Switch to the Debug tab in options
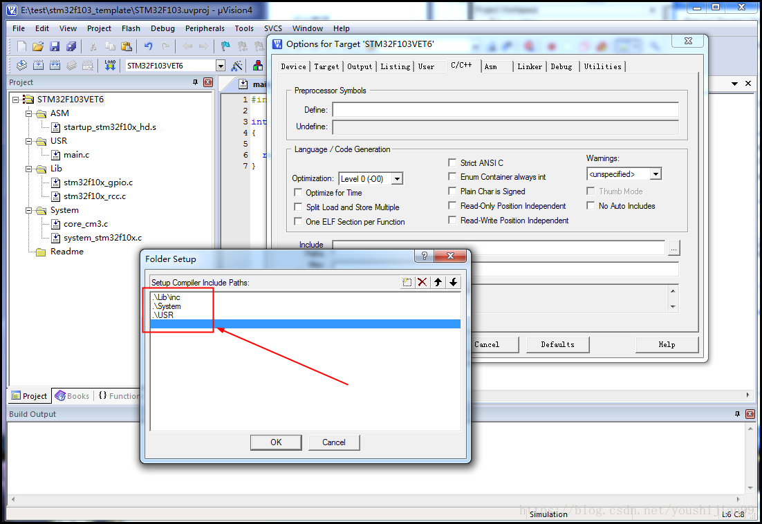This screenshot has width=762, height=524. coord(561,66)
